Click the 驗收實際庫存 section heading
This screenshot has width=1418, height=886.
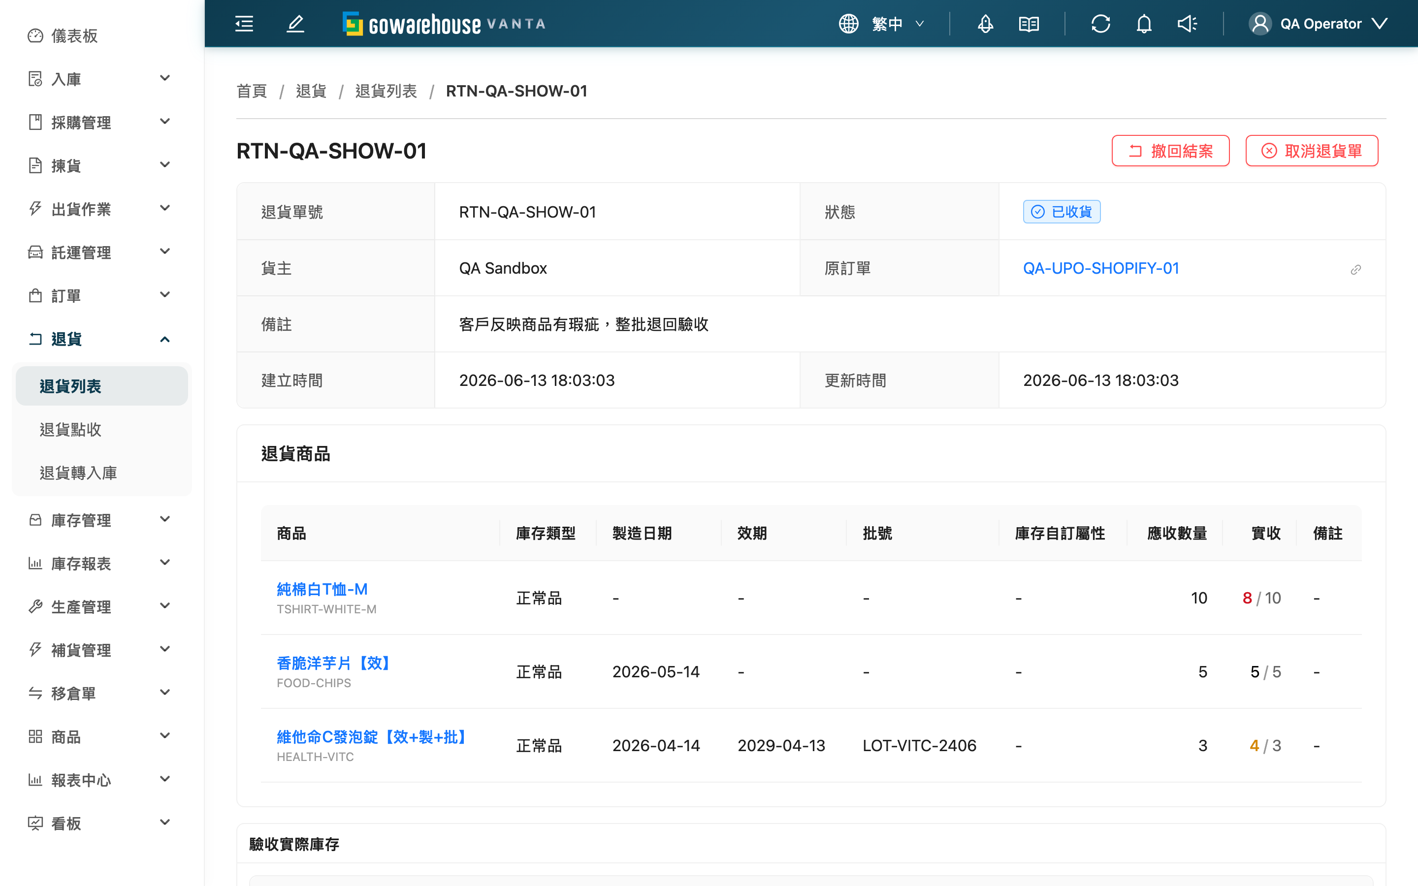click(x=294, y=844)
